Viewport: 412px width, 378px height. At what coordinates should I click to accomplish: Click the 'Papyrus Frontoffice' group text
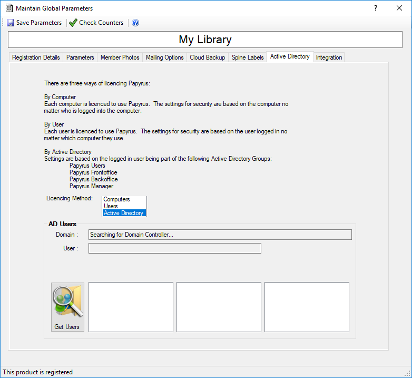[93, 172]
